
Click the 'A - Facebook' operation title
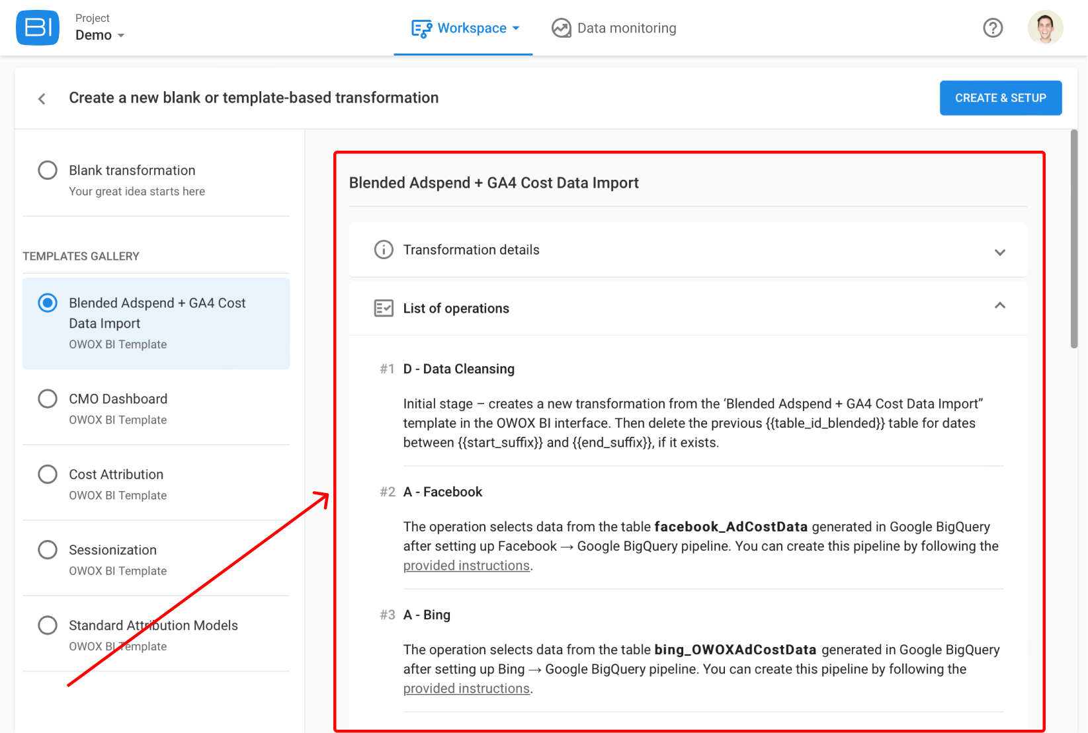click(x=443, y=492)
